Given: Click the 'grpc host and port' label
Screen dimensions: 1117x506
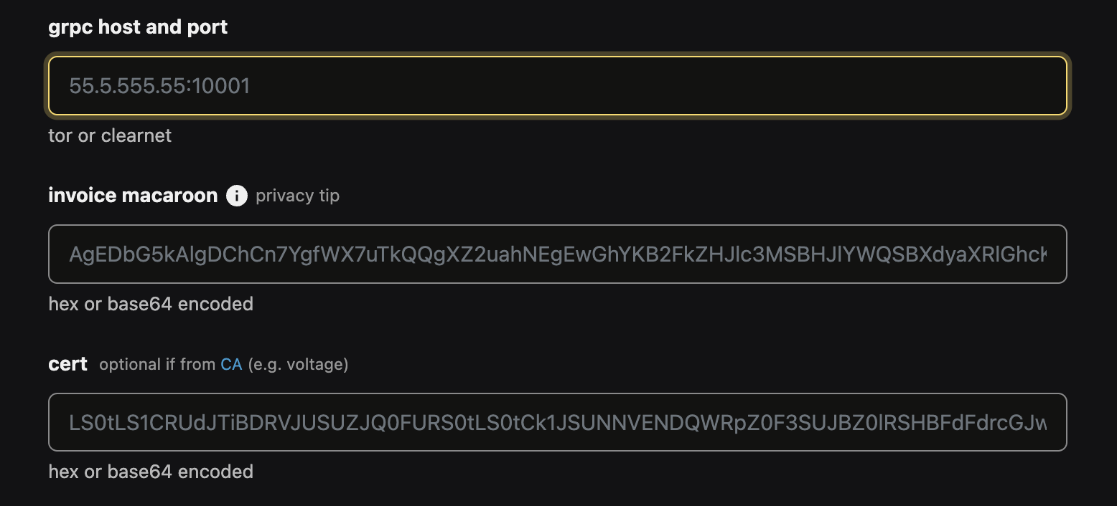Looking at the screenshot, I should coord(138,27).
